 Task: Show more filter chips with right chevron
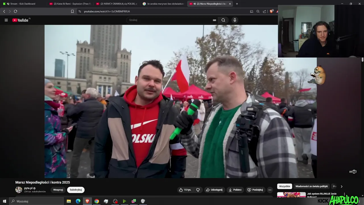tap(342, 186)
